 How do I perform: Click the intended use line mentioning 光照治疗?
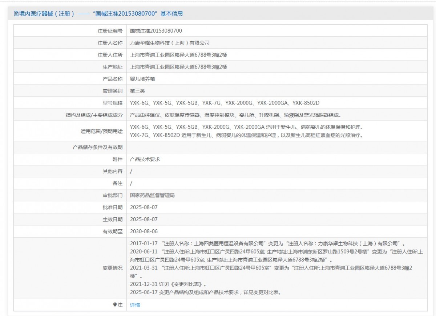246,135
